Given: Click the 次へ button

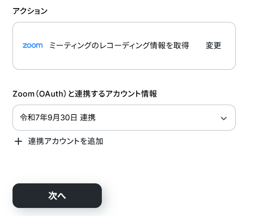Looking at the screenshot, I should (x=57, y=195).
